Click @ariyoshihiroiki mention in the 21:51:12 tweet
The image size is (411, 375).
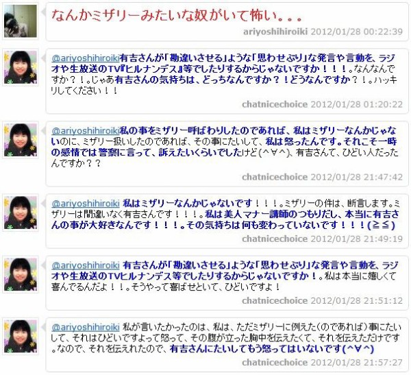point(86,265)
